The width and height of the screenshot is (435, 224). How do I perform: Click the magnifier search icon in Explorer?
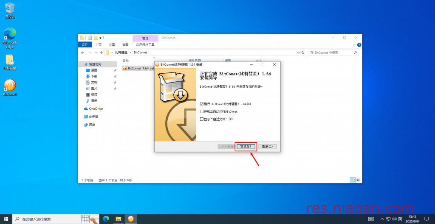coord(356,53)
